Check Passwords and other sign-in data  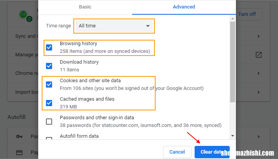pyautogui.click(x=49, y=122)
